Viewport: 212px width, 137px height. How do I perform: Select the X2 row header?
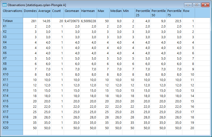12,31
